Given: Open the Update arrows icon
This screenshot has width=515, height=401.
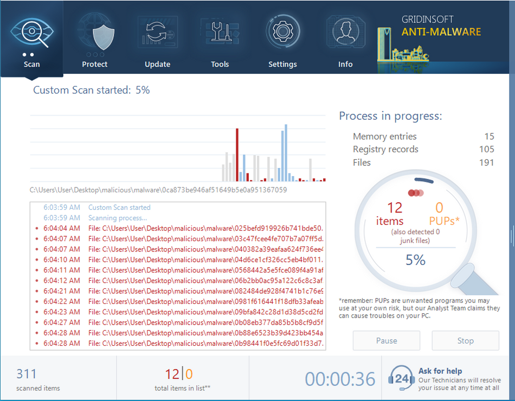Looking at the screenshot, I should click(157, 33).
